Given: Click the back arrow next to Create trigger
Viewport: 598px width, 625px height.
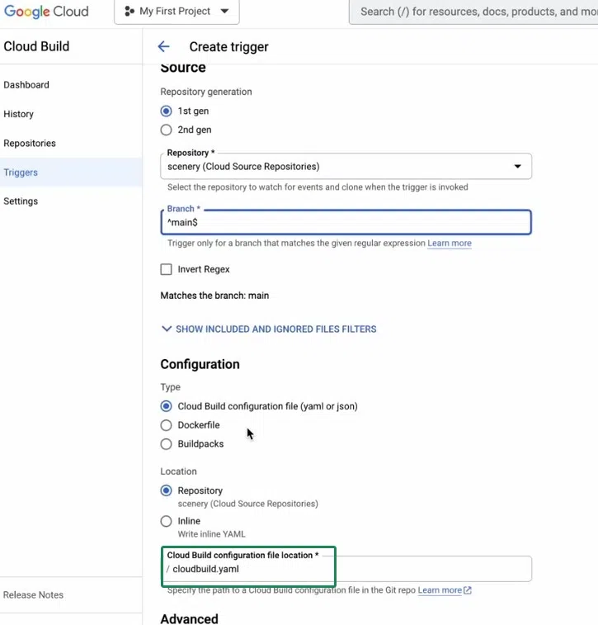Looking at the screenshot, I should tap(163, 47).
